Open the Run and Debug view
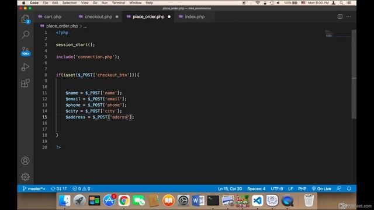This screenshot has width=374, height=210. point(25,67)
